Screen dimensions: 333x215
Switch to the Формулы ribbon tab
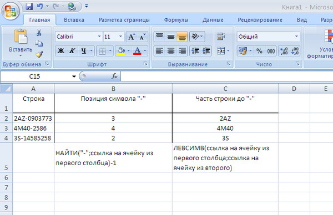coord(176,20)
